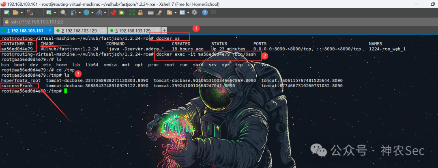438x168 pixels.
Task: Click tomcat.8774667310260731032.8090 entry
Action: pyautogui.click(x=302, y=86)
